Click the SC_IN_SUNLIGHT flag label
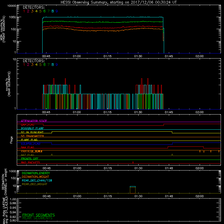The image size is (224, 224). (x=32, y=132)
